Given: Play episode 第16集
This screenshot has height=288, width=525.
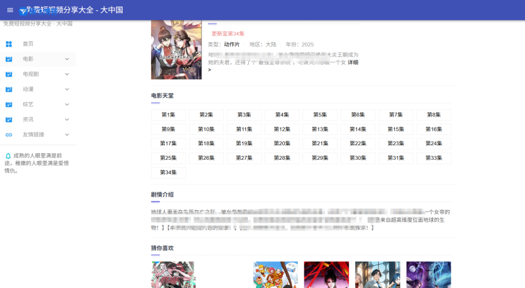Looking at the screenshot, I should pyautogui.click(x=434, y=130).
